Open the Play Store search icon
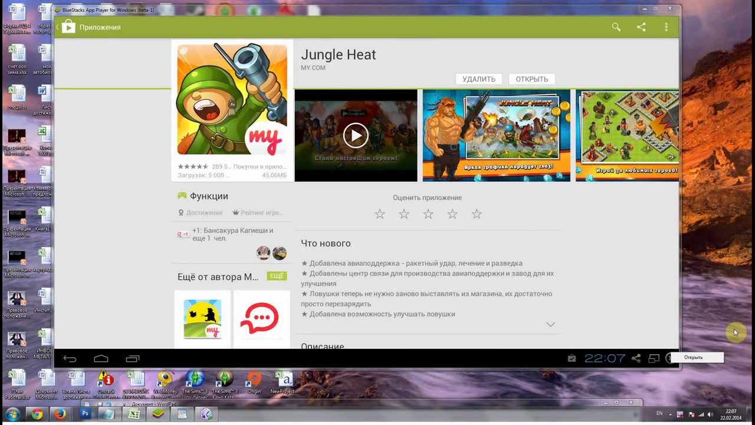This screenshot has width=755, height=425. point(616,27)
